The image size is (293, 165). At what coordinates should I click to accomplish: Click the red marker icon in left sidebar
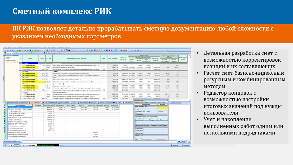[4, 107]
